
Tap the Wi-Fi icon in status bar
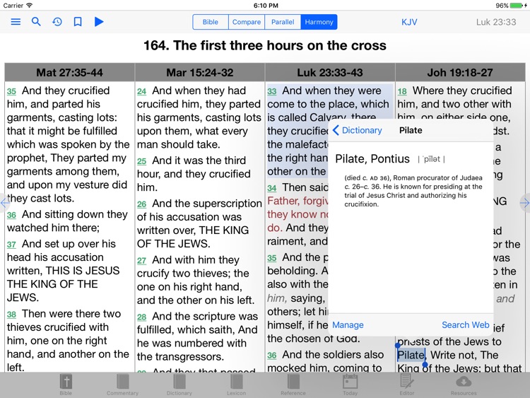click(x=30, y=6)
